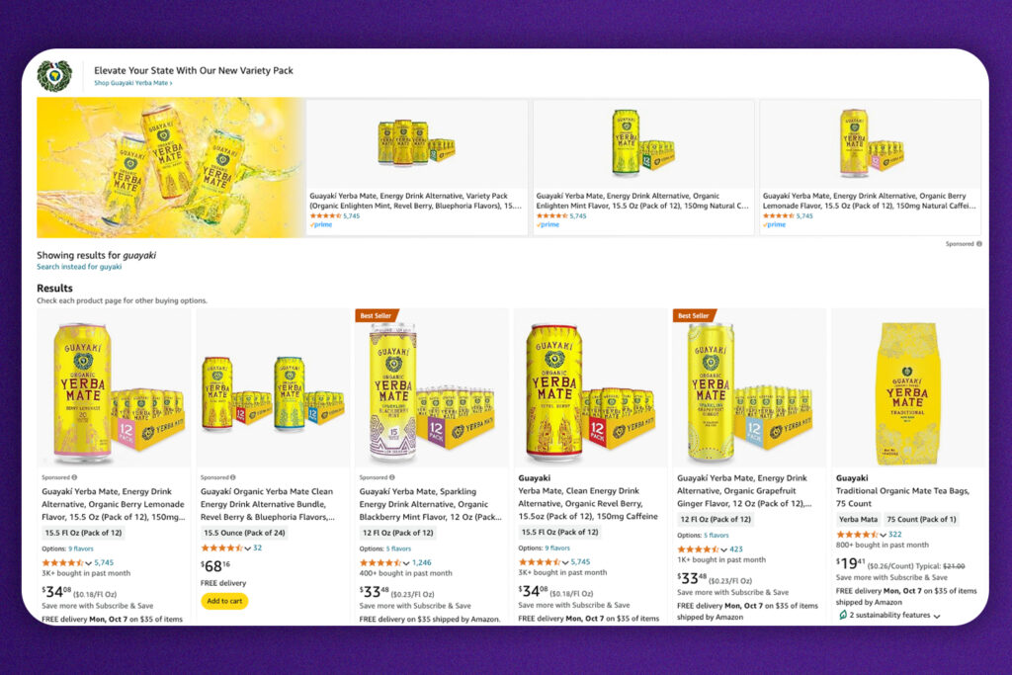The height and width of the screenshot is (675, 1012).
Task: Expand rating breakdown chevron next to 32 reviews
Action: [247, 548]
